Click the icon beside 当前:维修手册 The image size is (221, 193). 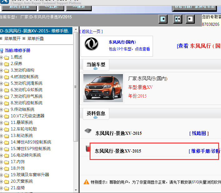[2, 51]
